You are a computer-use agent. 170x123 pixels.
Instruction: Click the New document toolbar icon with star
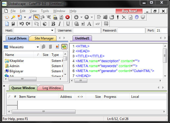point(20,17)
